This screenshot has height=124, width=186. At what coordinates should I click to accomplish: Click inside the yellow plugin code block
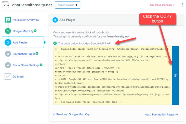point(112,75)
